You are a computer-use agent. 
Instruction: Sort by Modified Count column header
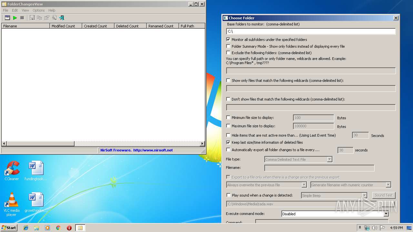(x=66, y=26)
